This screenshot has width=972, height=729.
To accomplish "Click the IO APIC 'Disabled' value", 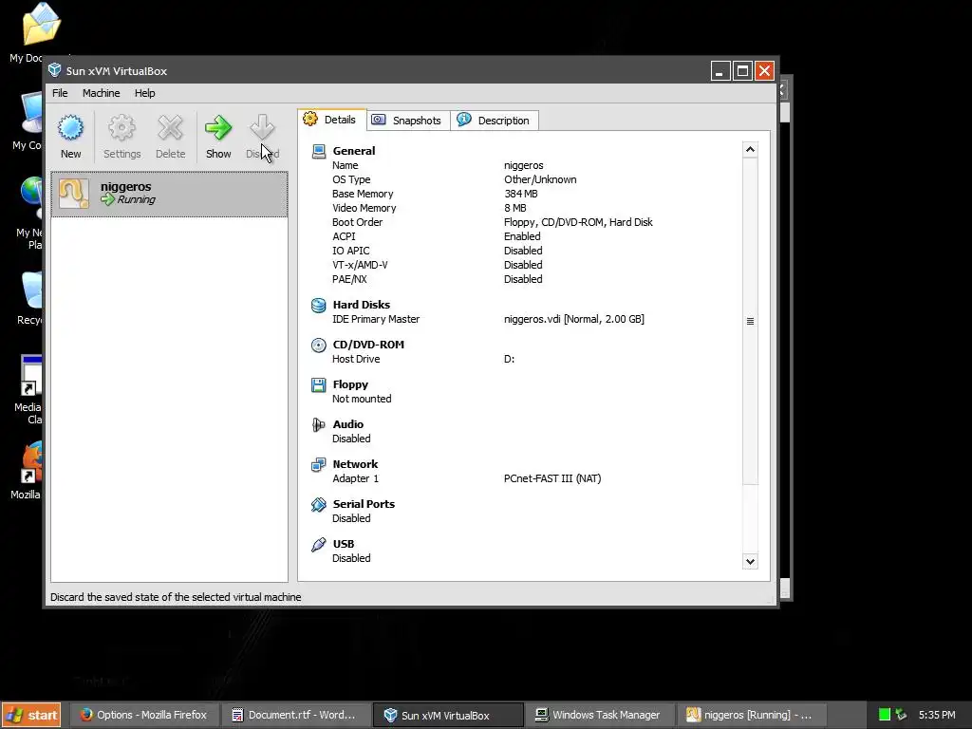I will 523,251.
